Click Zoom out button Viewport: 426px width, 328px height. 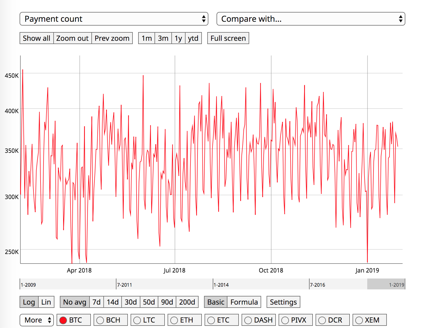pyautogui.click(x=72, y=38)
